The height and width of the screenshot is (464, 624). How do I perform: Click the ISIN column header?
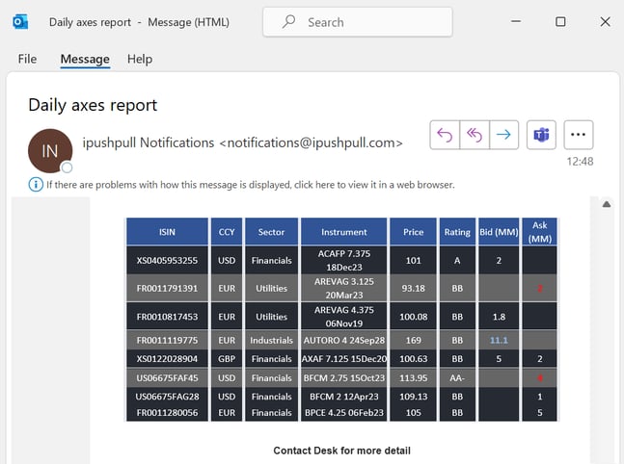click(x=167, y=232)
